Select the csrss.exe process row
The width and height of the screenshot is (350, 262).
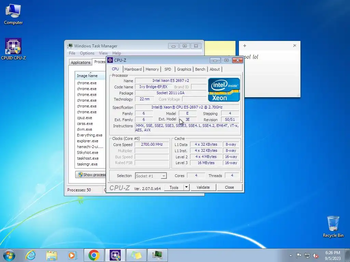pos(90,123)
